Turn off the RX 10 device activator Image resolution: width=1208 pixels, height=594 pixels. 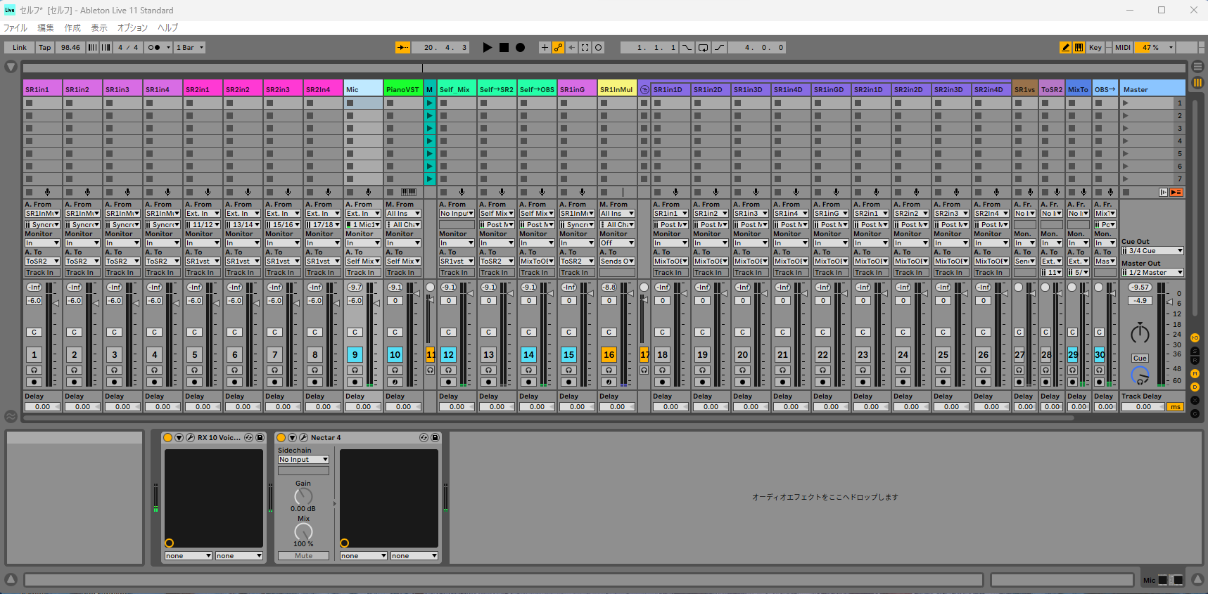click(167, 437)
